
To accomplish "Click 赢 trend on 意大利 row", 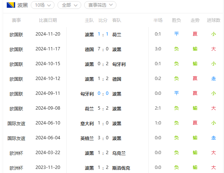I will pyautogui.click(x=195, y=123).
